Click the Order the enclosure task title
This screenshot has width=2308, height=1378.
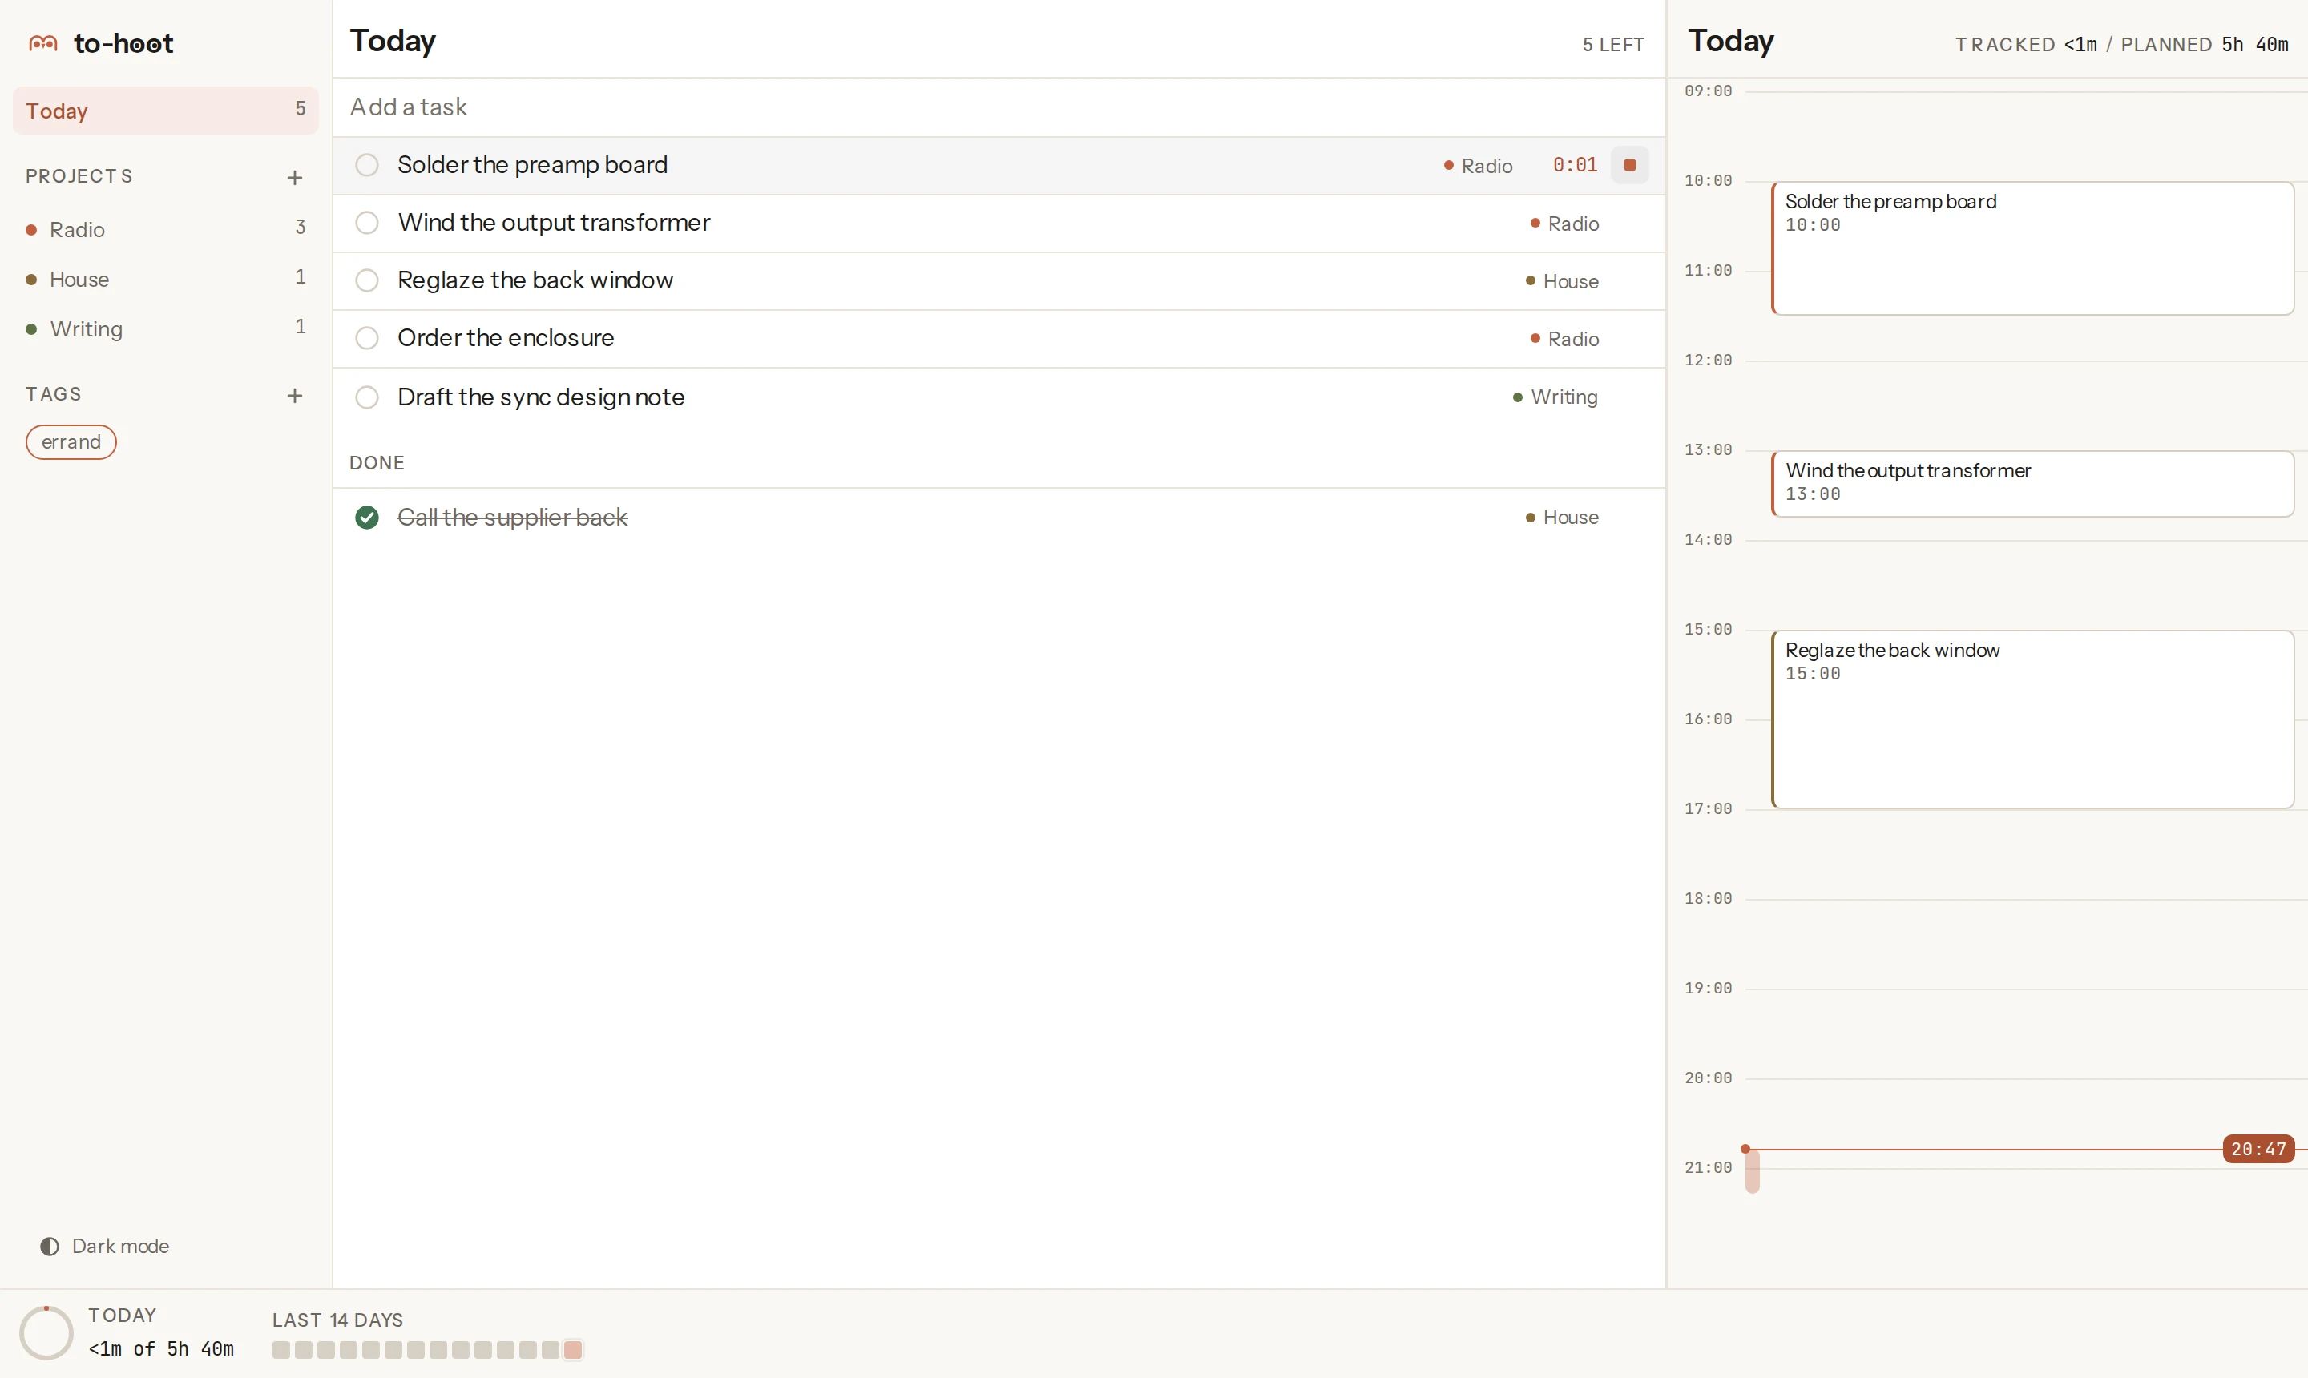505,338
